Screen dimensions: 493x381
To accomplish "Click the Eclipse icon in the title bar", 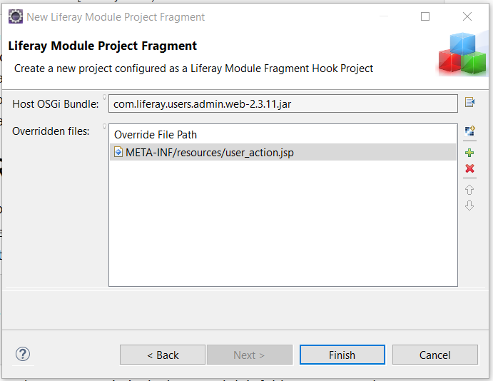I will coord(15,16).
